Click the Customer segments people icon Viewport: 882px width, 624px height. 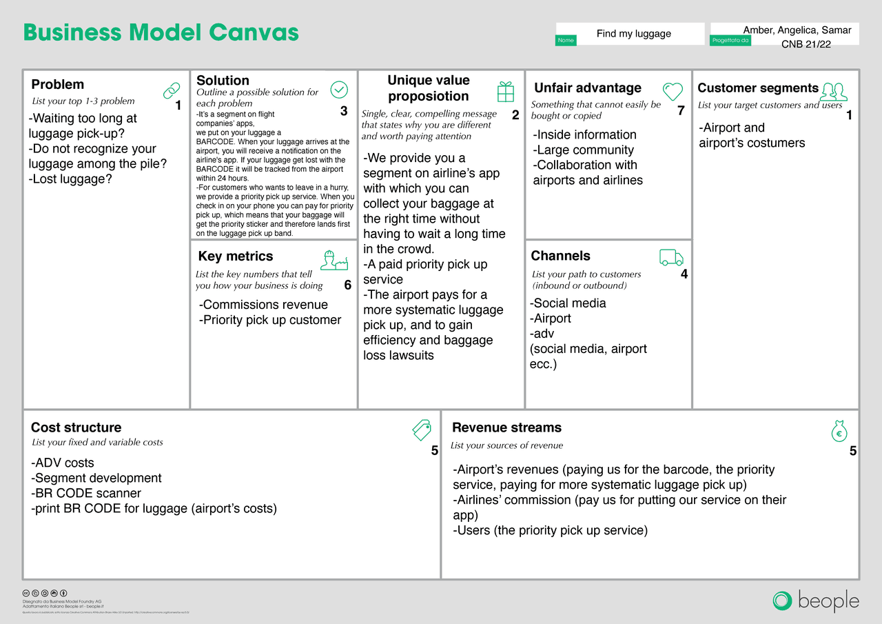834,90
